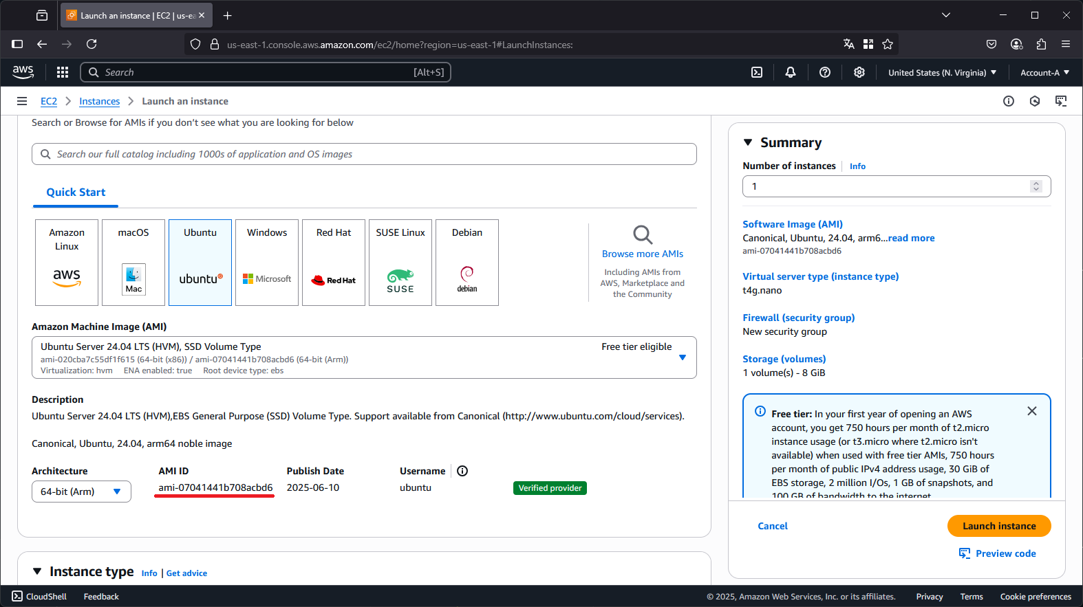The image size is (1083, 607).
Task: Click read more in AMI summary
Action: (911, 238)
